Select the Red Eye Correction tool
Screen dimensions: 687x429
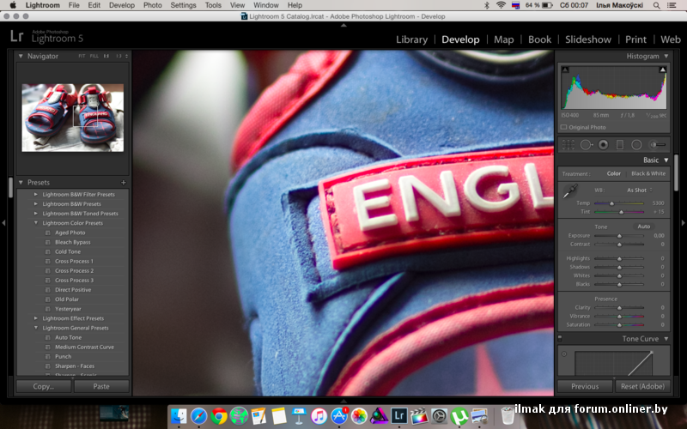click(x=604, y=144)
